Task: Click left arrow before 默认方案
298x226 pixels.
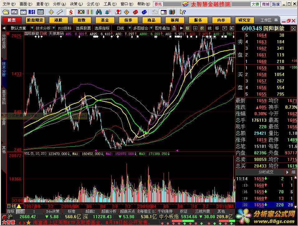Action: click(4, 28)
